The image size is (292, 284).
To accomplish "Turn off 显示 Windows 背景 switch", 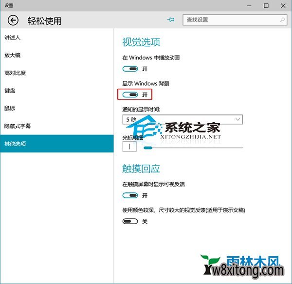I will 130,95.
